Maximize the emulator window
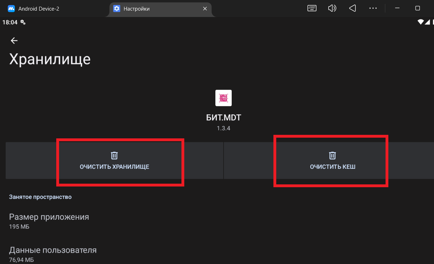Viewport: 434px width, 264px height. pyautogui.click(x=417, y=8)
